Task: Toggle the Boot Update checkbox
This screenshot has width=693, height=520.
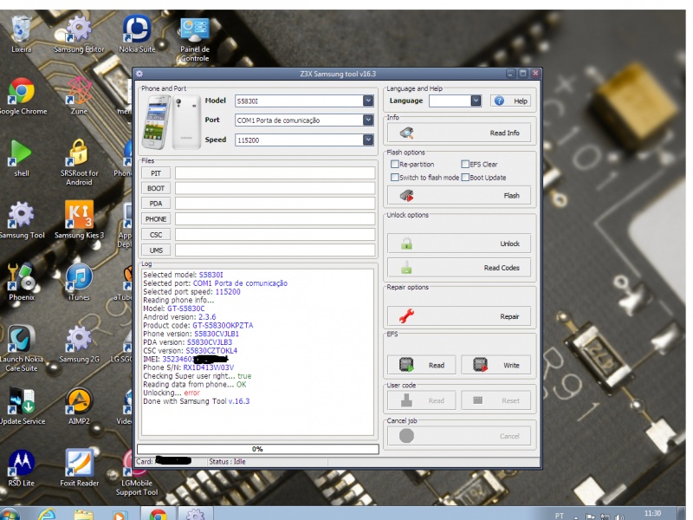Action: pyautogui.click(x=465, y=178)
